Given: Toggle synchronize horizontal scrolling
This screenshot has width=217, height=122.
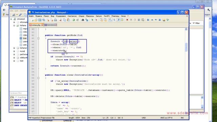Looking at the screenshot, I should tap(105, 20).
